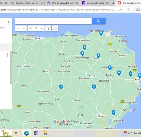The height and width of the screenshot is (137, 141).
Task: Click the map pin above New Pitsligo
Action: coord(82,54)
